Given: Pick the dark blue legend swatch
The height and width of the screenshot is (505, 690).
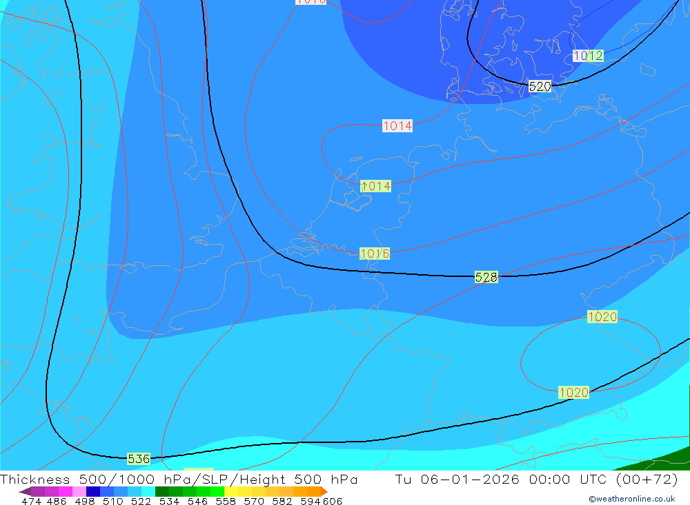Looking at the screenshot, I should tap(93, 491).
